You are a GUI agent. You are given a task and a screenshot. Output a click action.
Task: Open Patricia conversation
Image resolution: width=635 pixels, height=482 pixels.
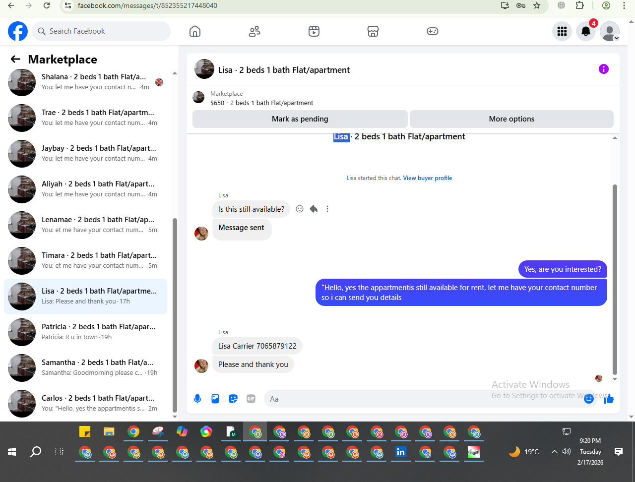point(85,332)
